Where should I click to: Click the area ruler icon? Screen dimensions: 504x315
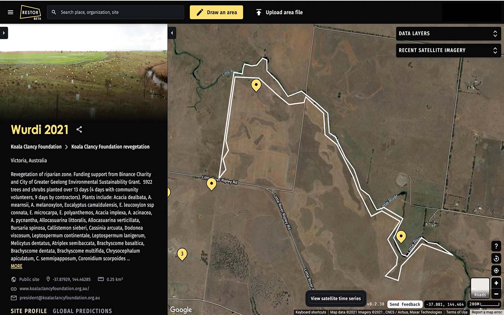click(x=101, y=279)
